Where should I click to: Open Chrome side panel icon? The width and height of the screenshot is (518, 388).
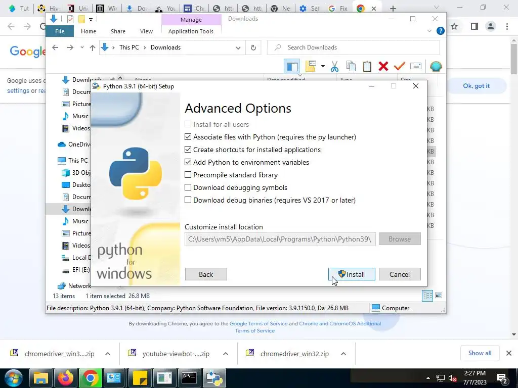click(x=474, y=26)
